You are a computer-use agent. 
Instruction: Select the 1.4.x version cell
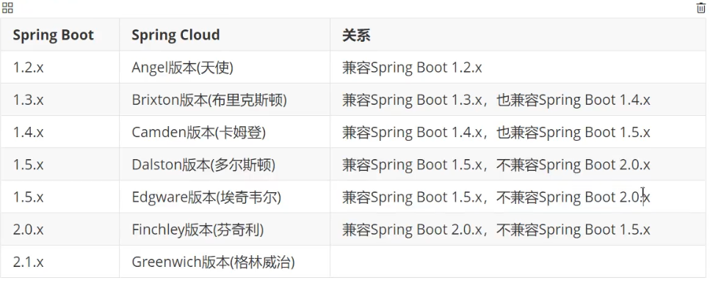[x=60, y=132]
